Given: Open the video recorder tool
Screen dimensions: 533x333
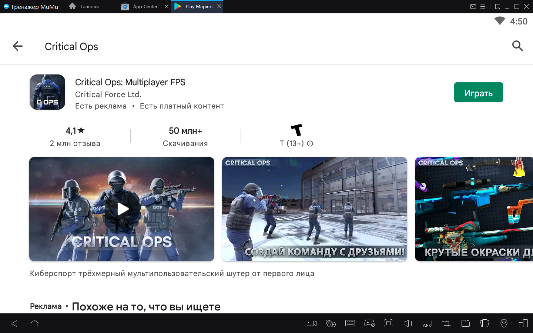Looking at the screenshot, I should 312,323.
